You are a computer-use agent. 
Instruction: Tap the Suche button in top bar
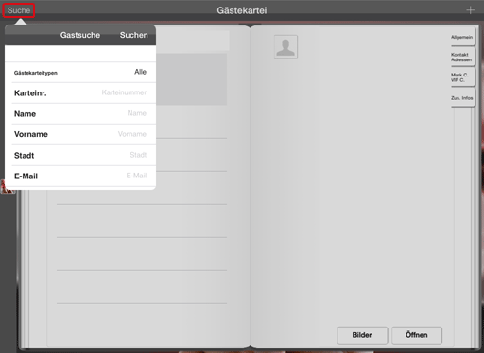coord(19,10)
